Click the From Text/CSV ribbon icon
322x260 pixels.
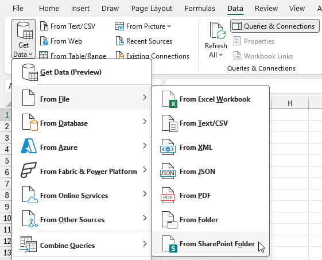tap(44, 26)
